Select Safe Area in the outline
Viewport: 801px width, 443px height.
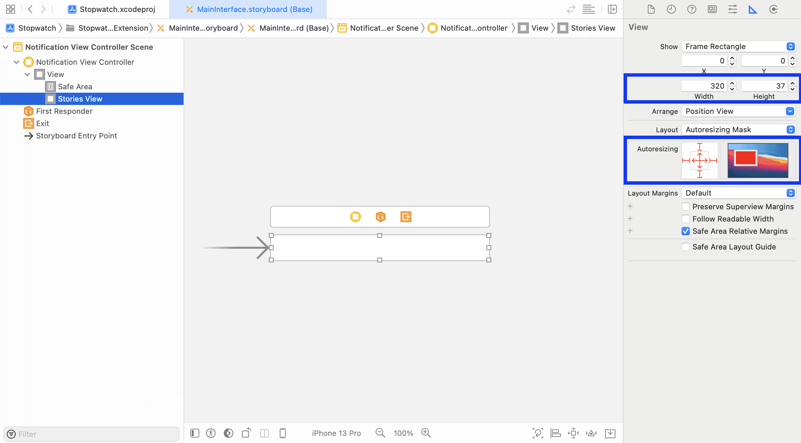click(75, 87)
